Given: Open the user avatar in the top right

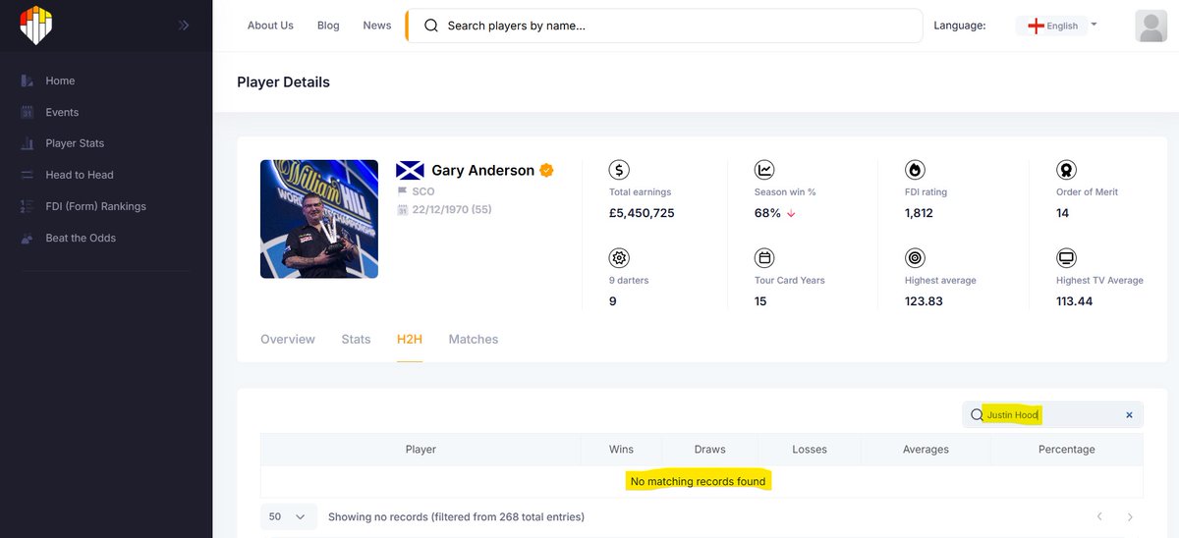Looking at the screenshot, I should pyautogui.click(x=1151, y=26).
